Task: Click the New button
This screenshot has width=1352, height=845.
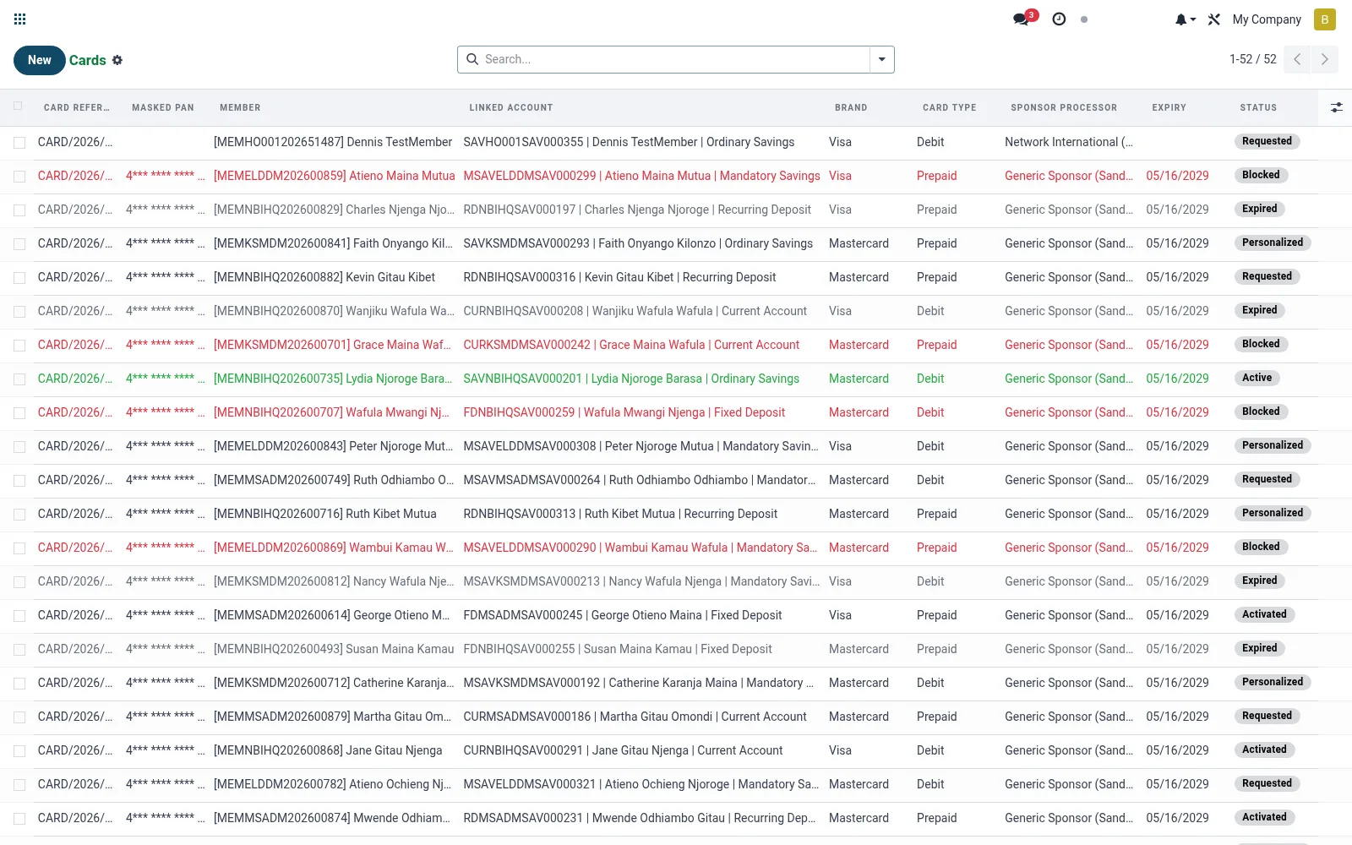Action: (x=40, y=60)
